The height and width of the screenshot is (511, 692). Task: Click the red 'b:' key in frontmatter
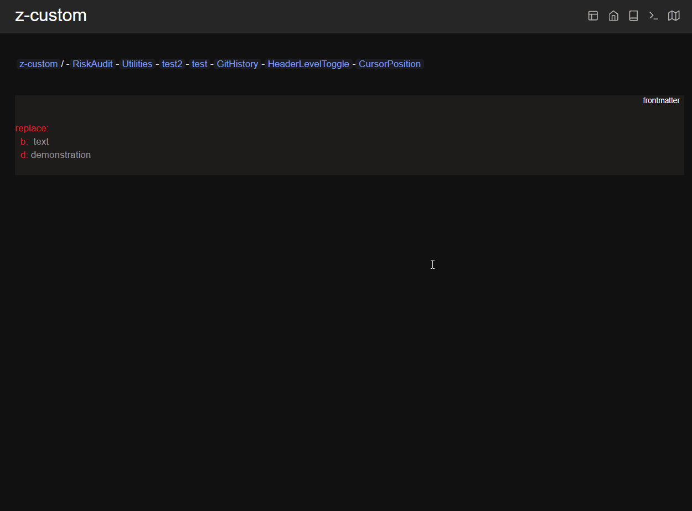pyautogui.click(x=24, y=142)
